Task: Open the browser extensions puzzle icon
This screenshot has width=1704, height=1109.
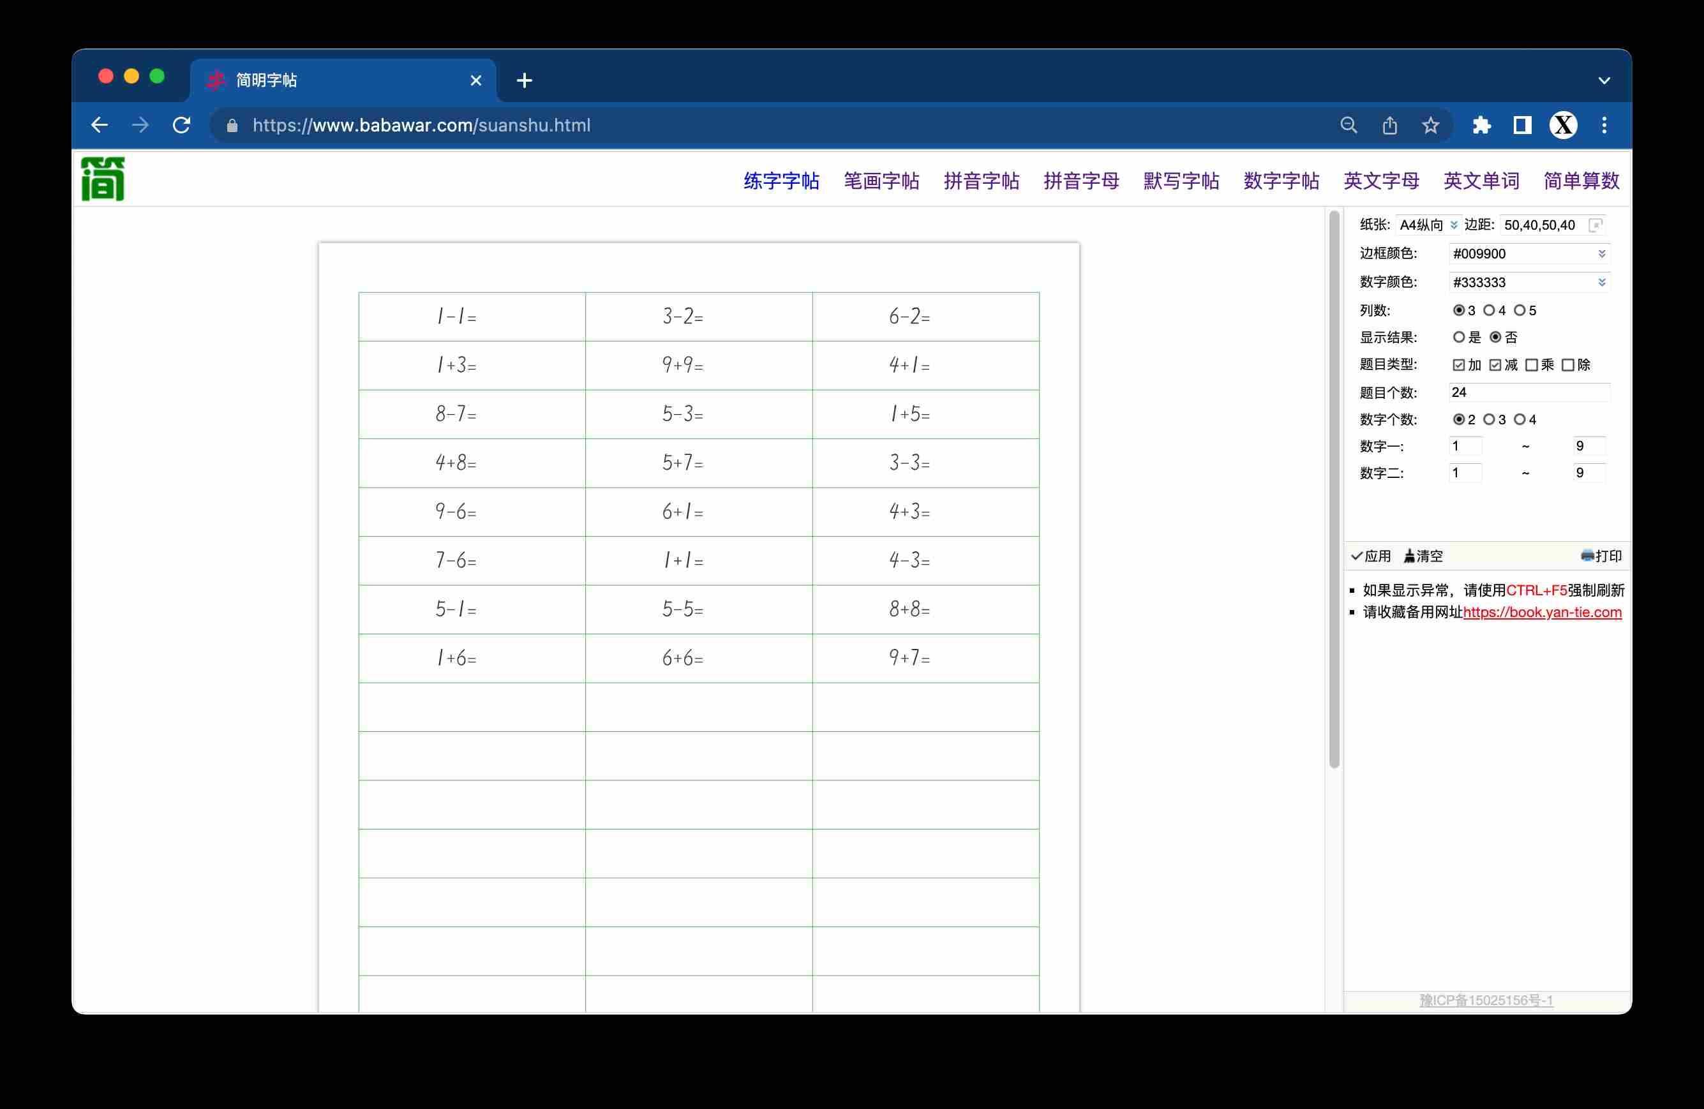Action: point(1481,125)
